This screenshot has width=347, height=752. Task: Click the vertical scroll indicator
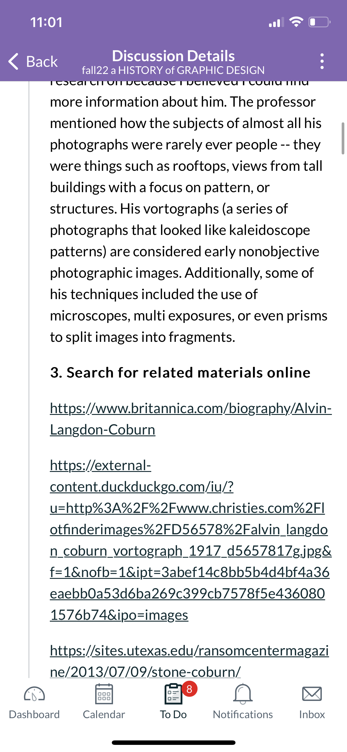[x=343, y=138]
